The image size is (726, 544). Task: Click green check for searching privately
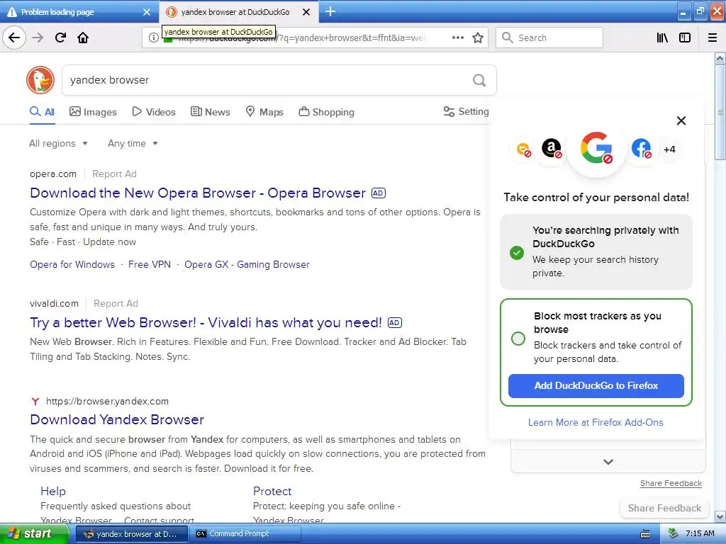517,253
